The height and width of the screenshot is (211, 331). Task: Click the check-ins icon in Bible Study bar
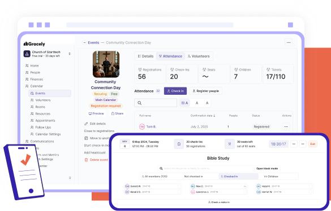coord(179,144)
